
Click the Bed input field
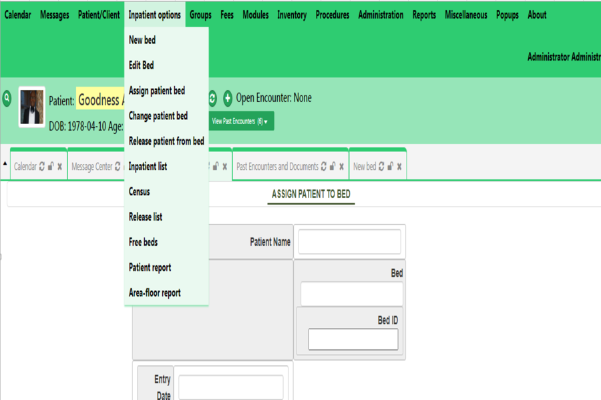tap(352, 294)
